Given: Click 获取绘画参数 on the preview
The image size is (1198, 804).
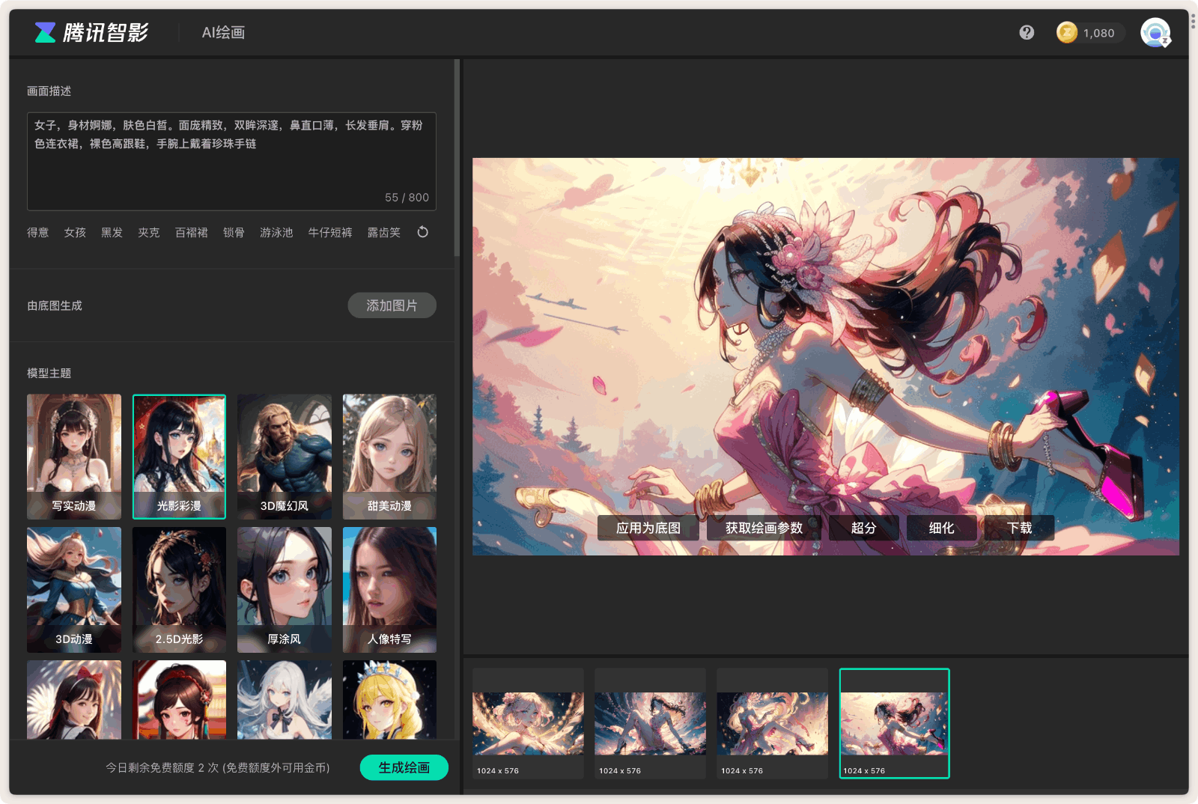Looking at the screenshot, I should tap(764, 528).
